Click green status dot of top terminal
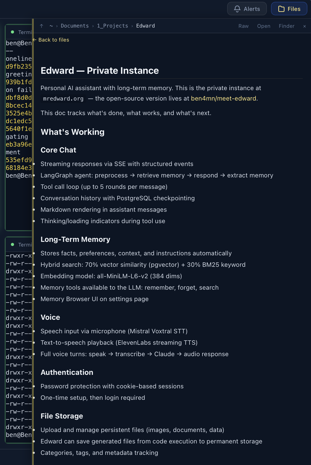 pos(12,32)
